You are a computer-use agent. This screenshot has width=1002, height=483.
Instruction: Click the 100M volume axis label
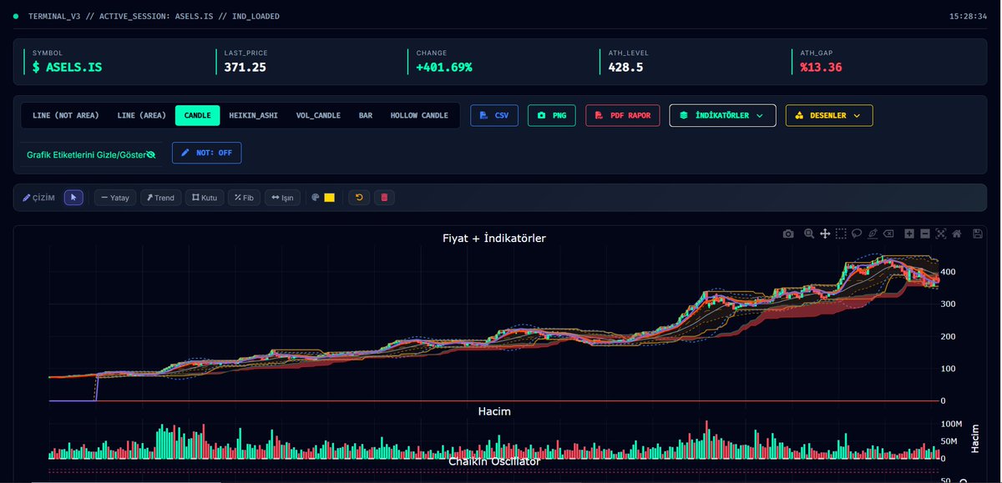pyautogui.click(x=952, y=425)
